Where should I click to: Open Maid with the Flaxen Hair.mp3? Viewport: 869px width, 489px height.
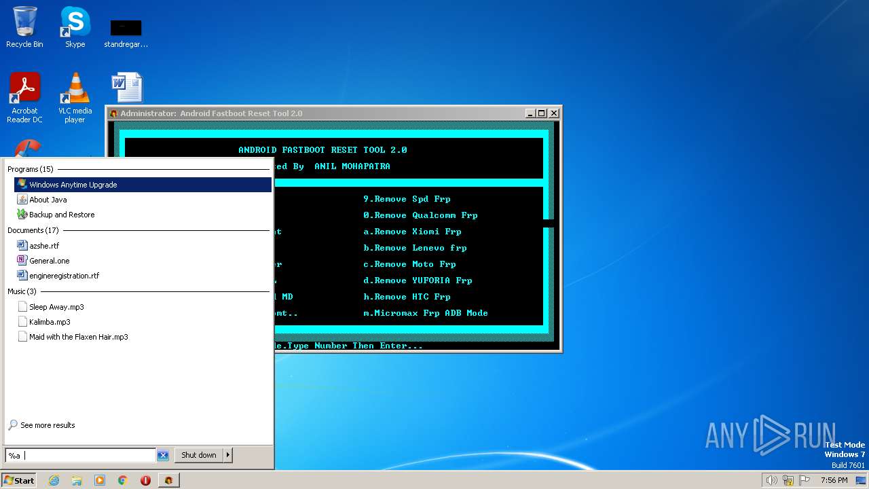point(143,337)
